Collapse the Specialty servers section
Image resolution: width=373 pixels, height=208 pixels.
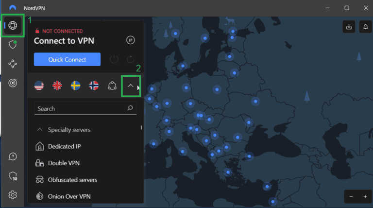tap(39, 130)
